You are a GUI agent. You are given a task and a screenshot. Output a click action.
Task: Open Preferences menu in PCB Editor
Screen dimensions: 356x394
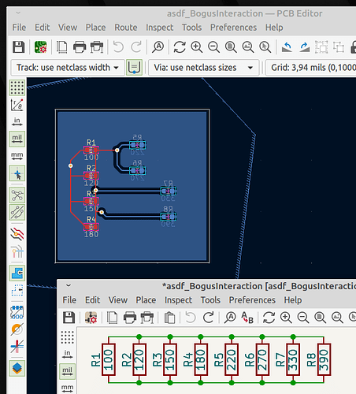pos(233,28)
